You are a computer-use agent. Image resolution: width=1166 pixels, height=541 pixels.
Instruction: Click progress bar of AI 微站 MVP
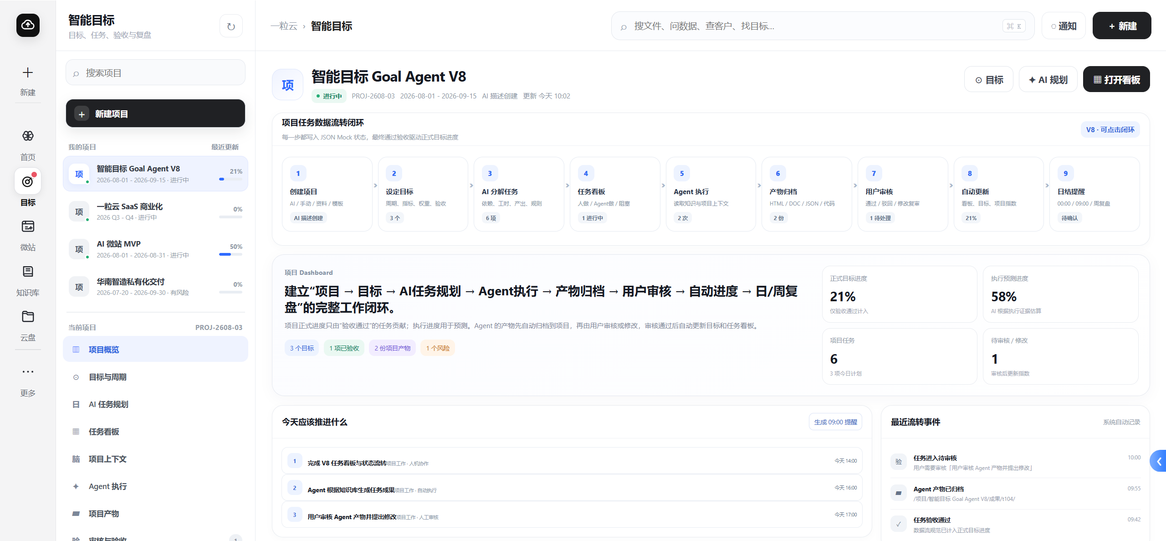[x=230, y=254]
